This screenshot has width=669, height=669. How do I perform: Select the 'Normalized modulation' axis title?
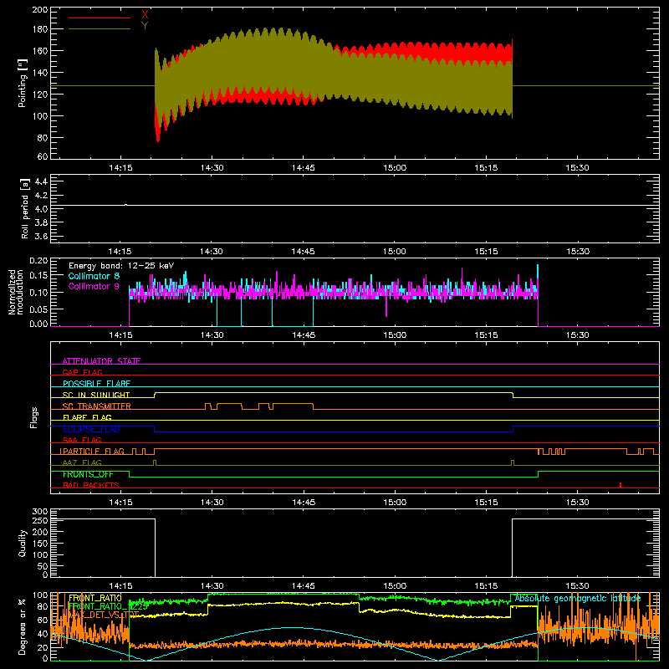[17, 292]
